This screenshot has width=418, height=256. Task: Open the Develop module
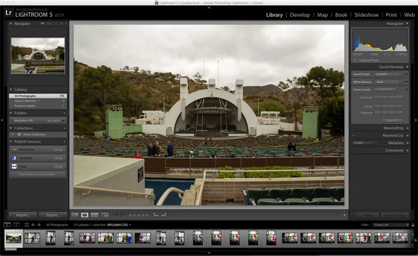click(300, 15)
